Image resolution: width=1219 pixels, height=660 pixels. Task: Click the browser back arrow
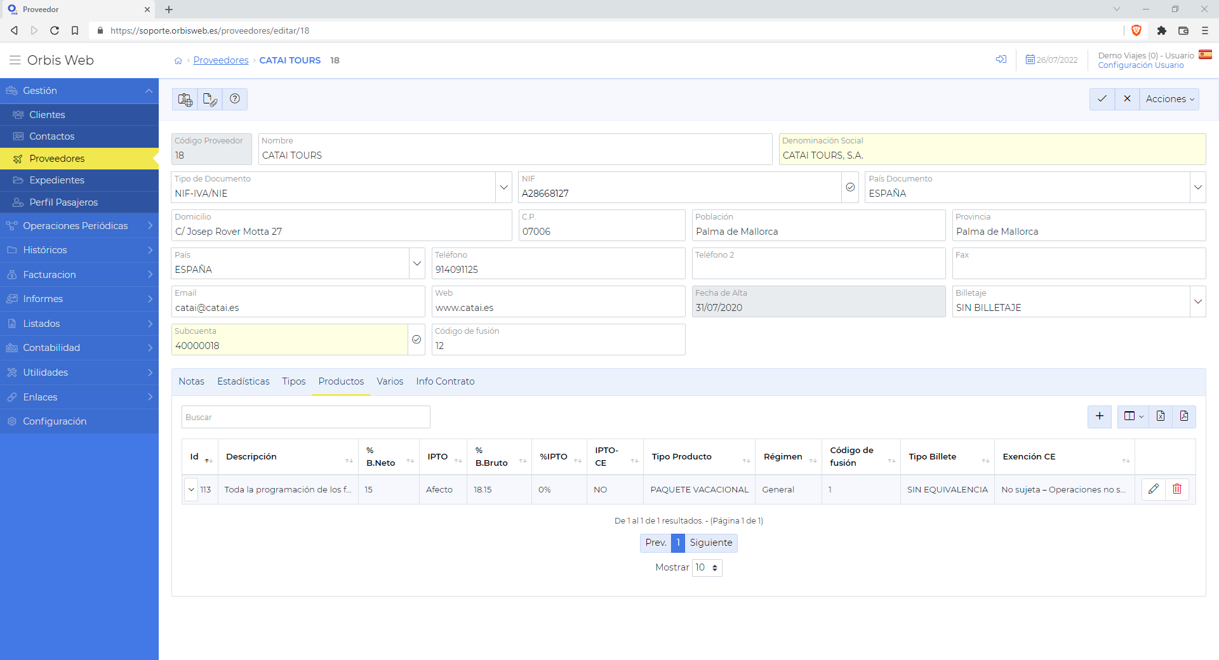tap(14, 30)
